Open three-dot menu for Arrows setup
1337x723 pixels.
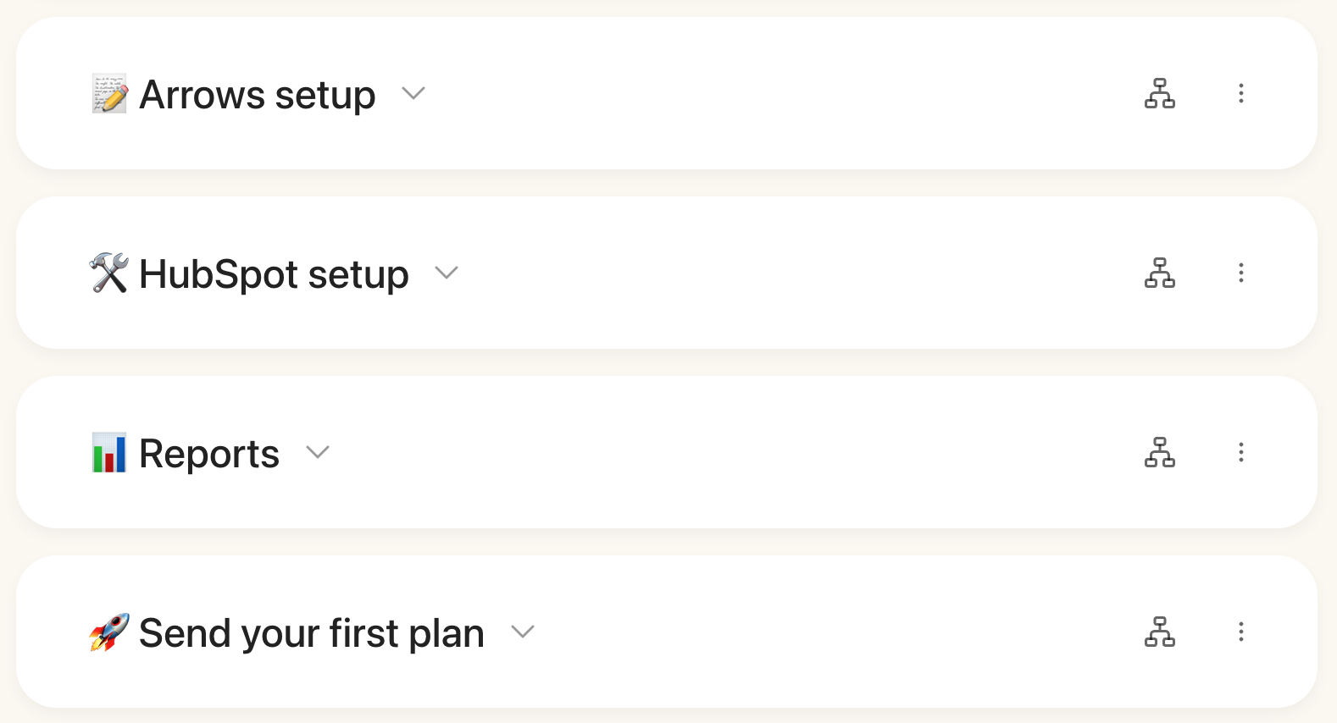pos(1240,93)
